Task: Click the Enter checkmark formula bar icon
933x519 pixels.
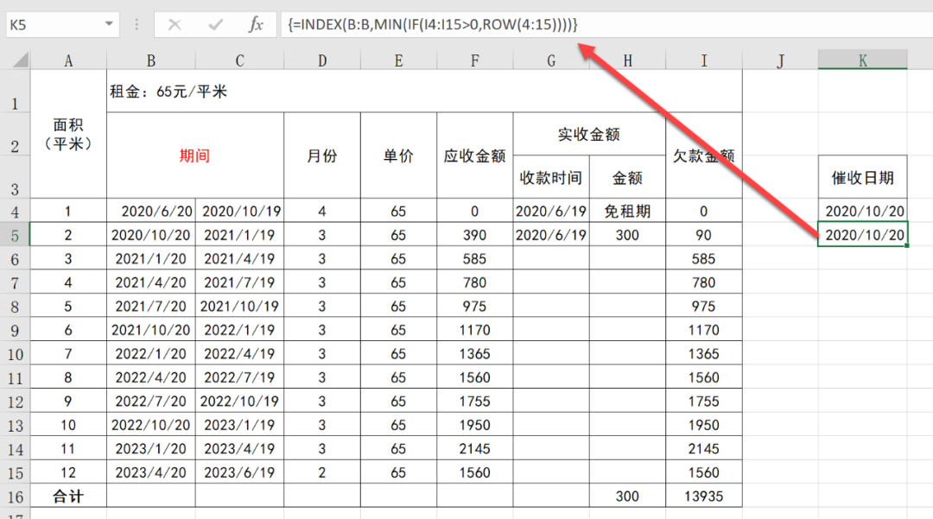Action: [x=215, y=24]
